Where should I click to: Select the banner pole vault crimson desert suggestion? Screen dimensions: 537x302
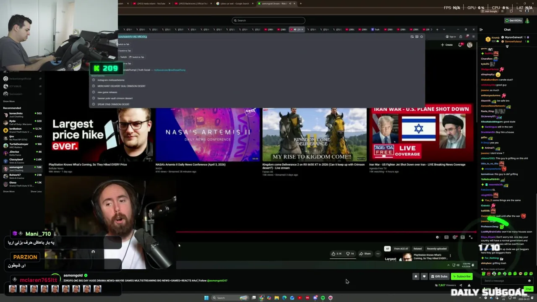coord(115,98)
